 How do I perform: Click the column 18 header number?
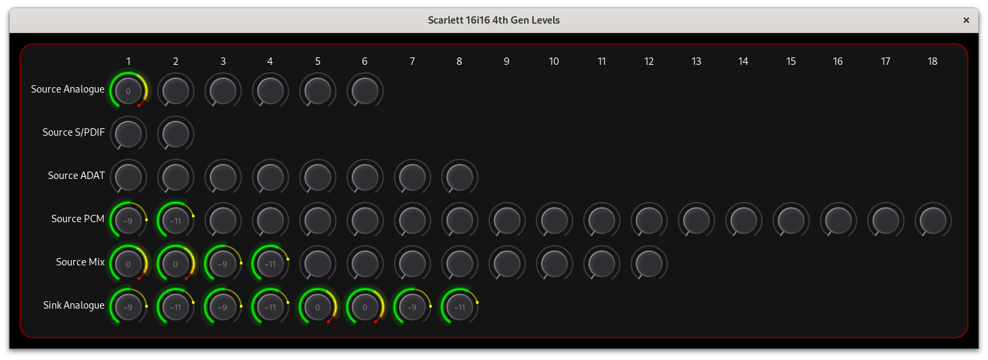pos(933,61)
